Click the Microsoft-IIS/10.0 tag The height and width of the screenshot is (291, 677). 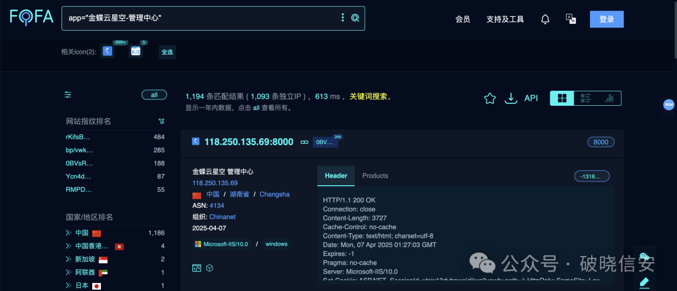click(222, 244)
